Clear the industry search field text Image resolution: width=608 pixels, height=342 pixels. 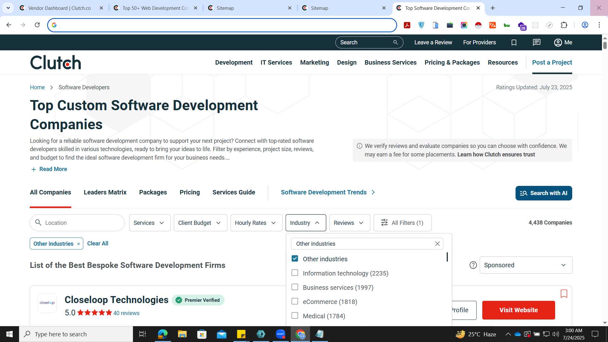tap(437, 244)
